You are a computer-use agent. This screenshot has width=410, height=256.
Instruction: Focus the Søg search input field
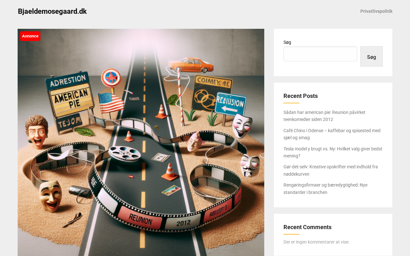pos(320,54)
